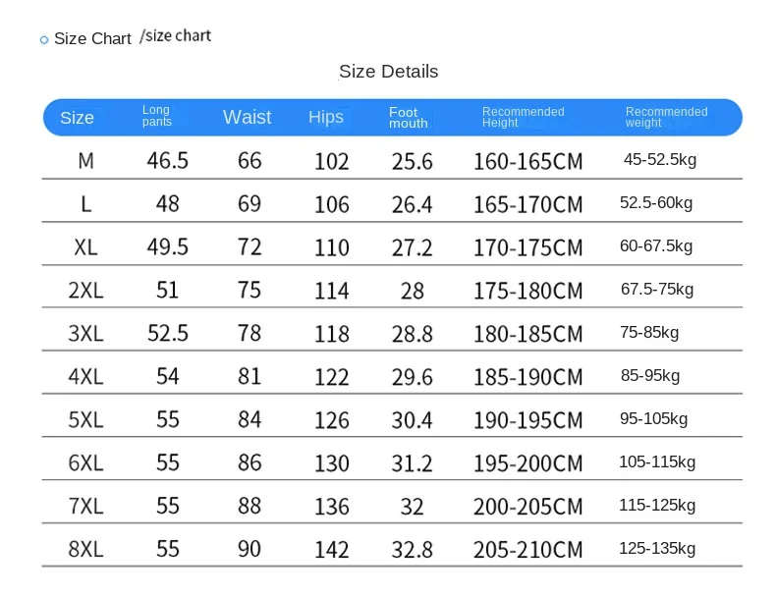The image size is (776, 596).
Task: Select the 'Waist' column header
Action: pos(247,117)
